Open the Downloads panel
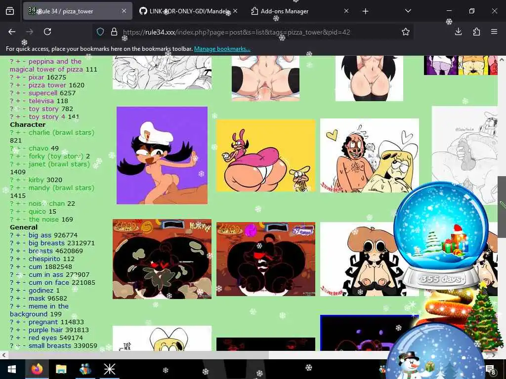506x379 pixels. 458,32
